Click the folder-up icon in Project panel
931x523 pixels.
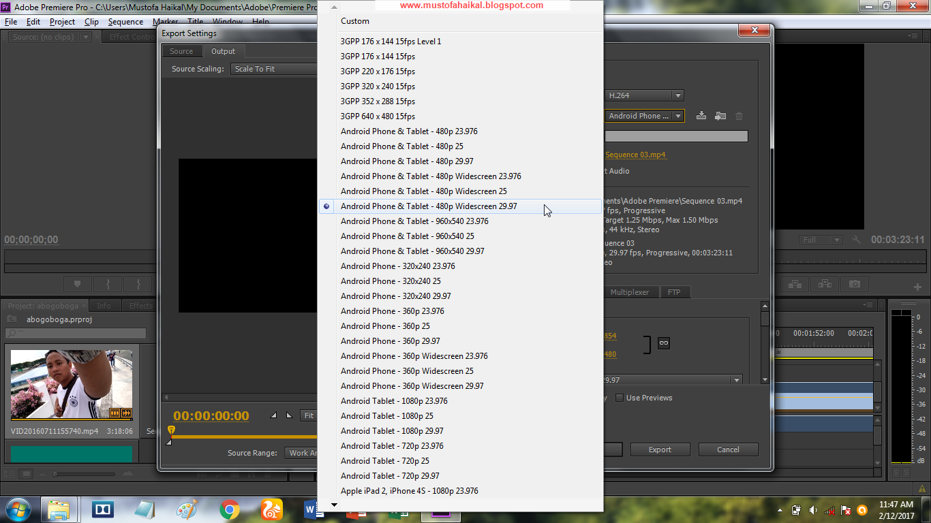tap(12, 319)
